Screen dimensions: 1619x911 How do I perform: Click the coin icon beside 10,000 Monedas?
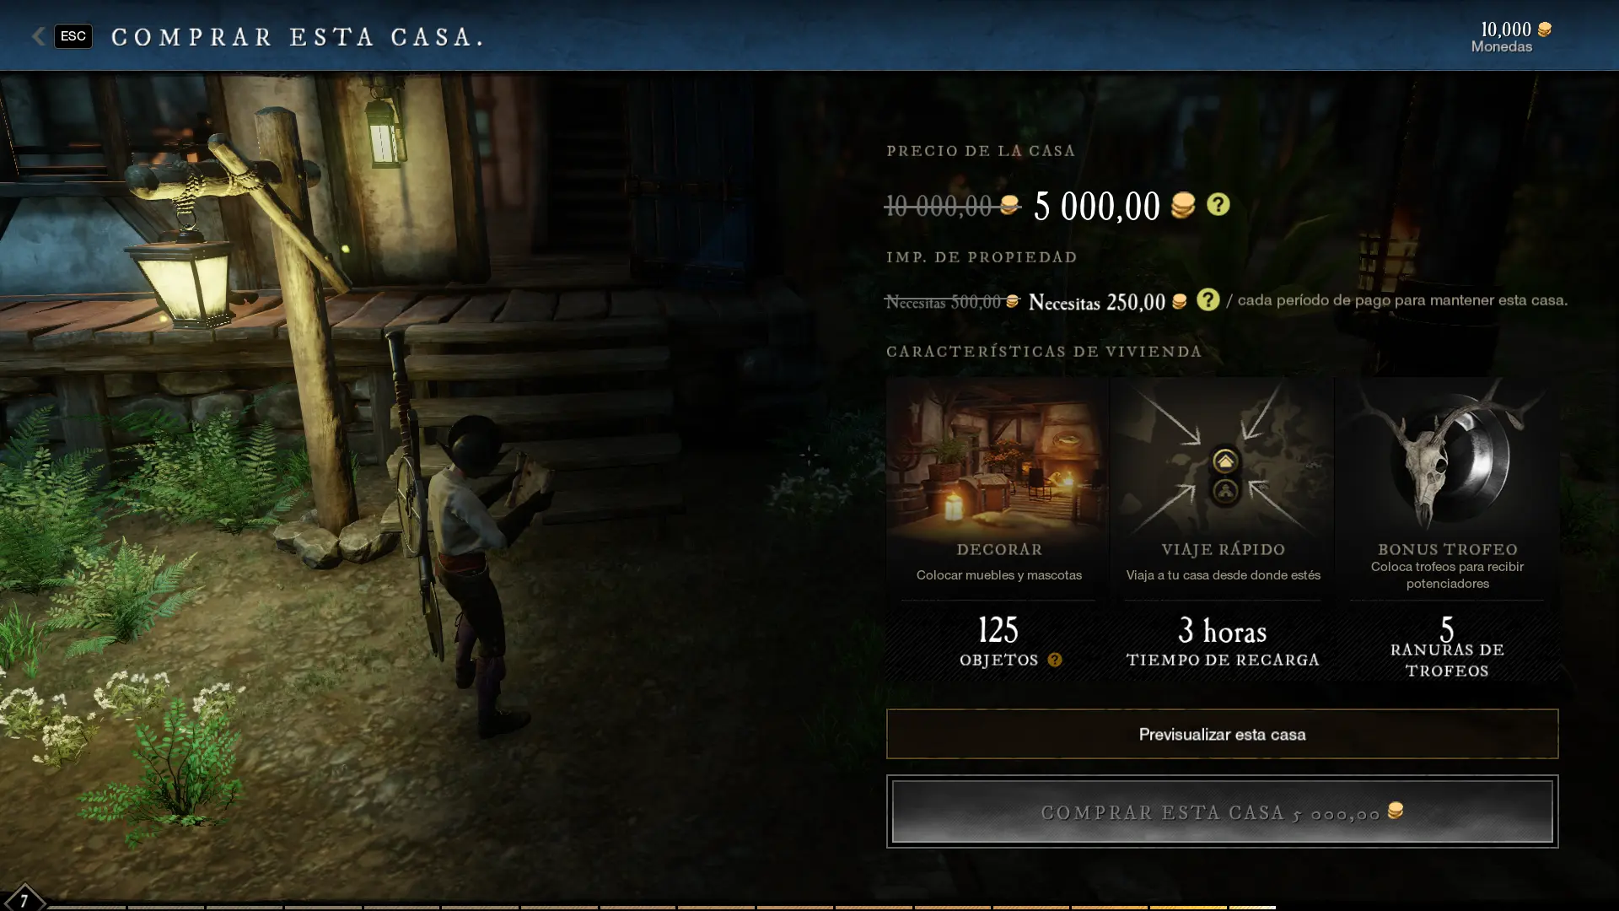click(x=1544, y=30)
